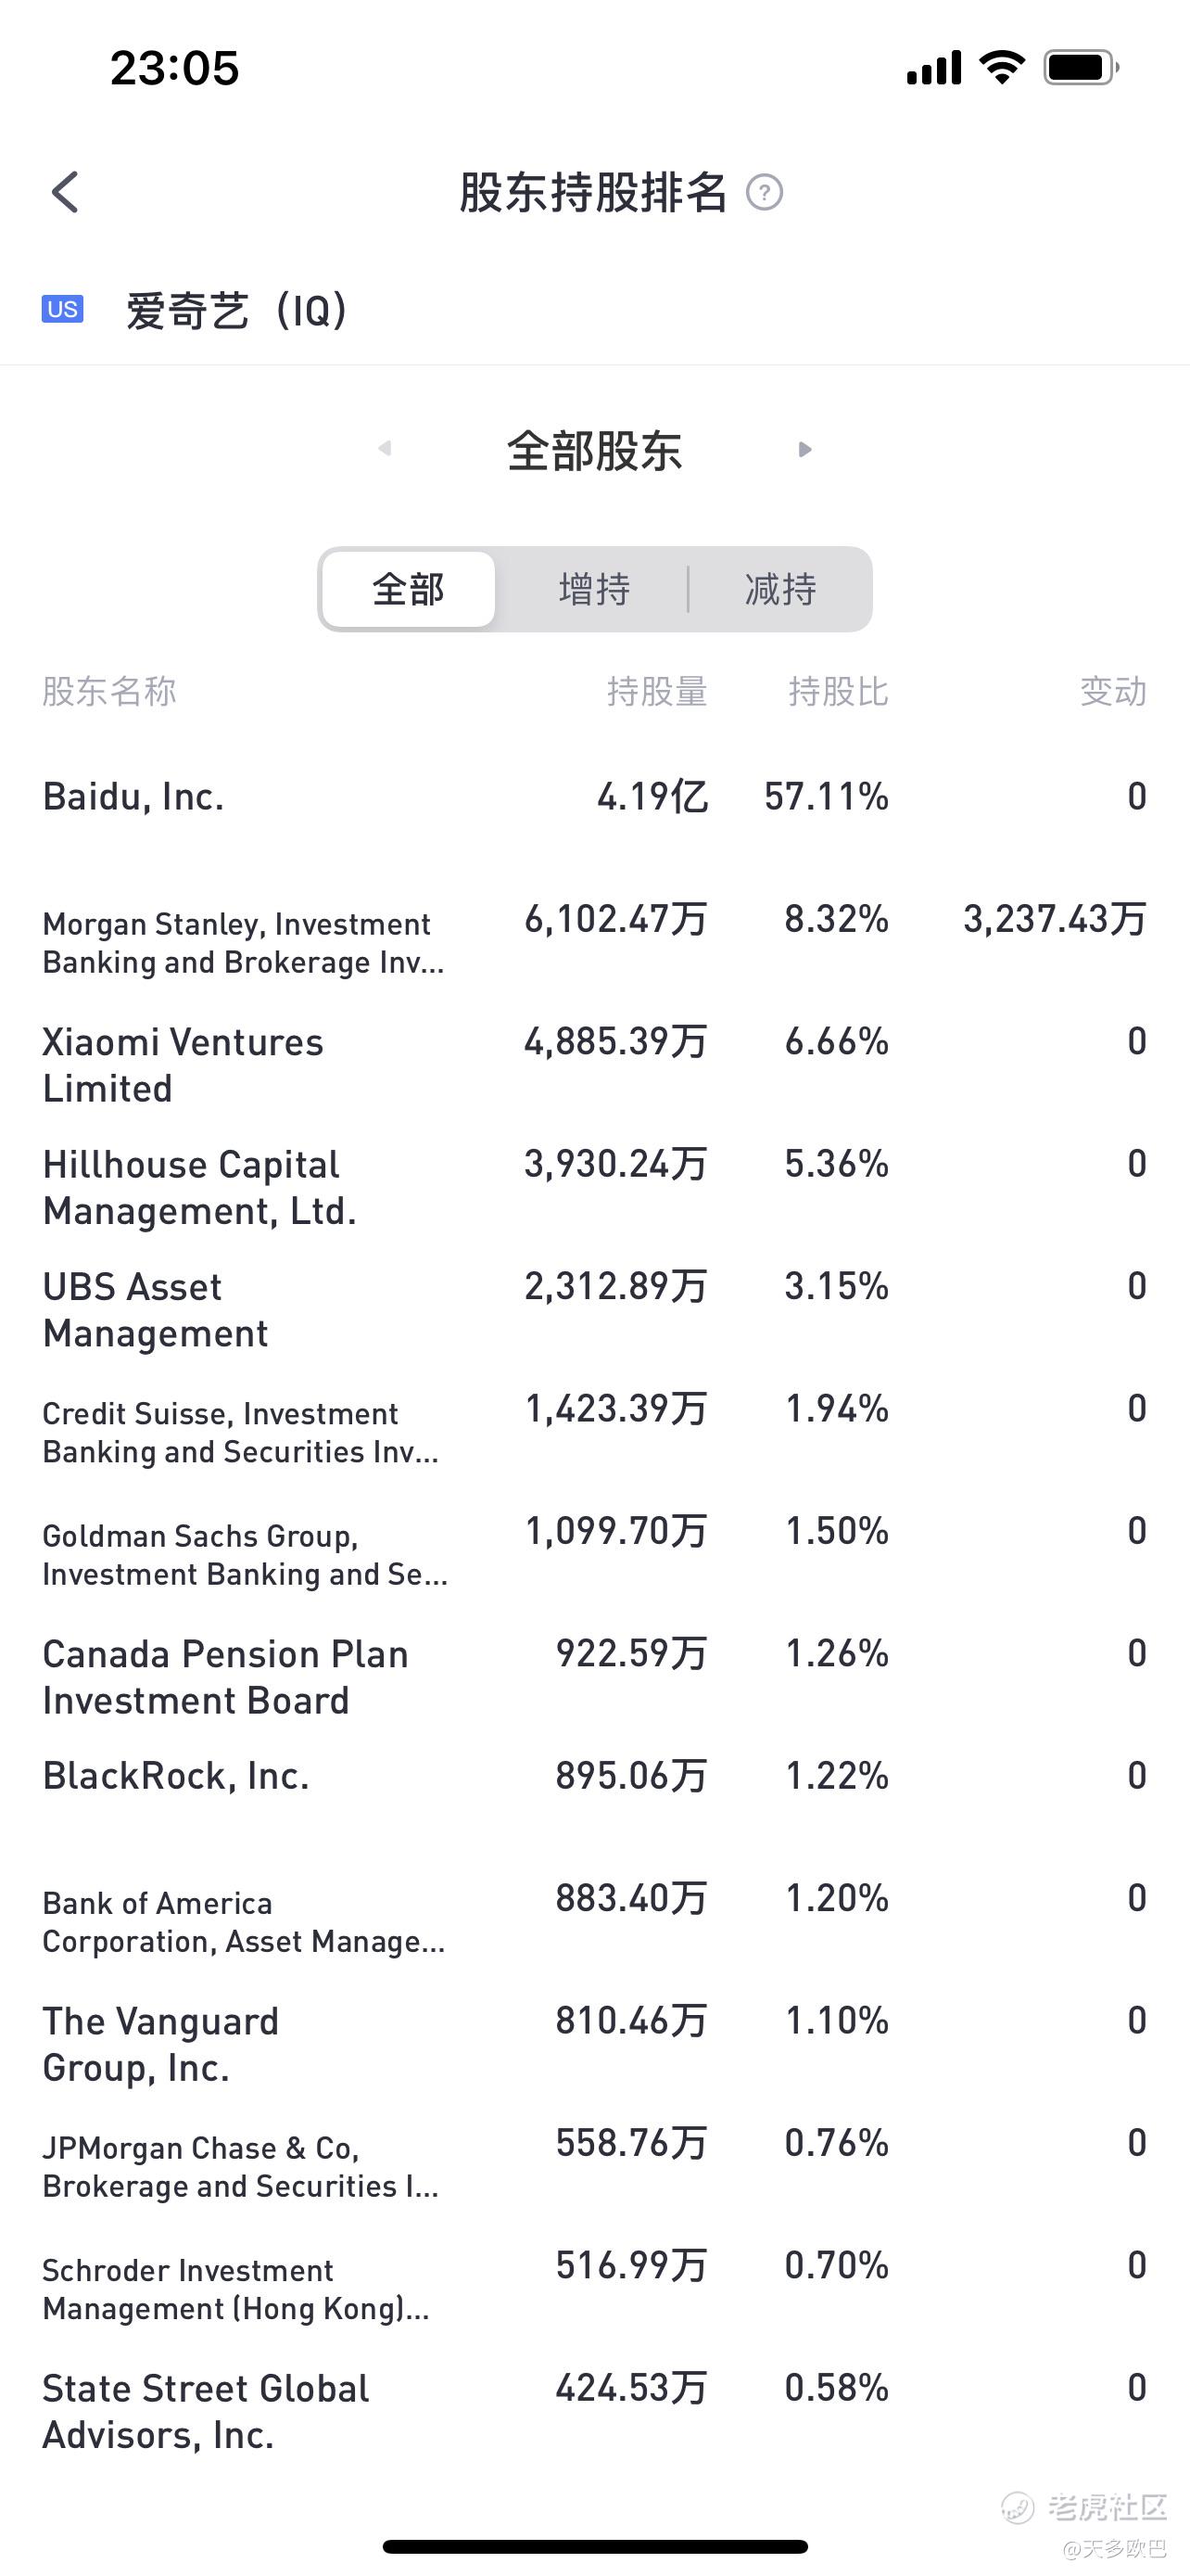Image resolution: width=1190 pixels, height=2576 pixels.
Task: Sort by the 持股量 column header
Action: click(656, 691)
